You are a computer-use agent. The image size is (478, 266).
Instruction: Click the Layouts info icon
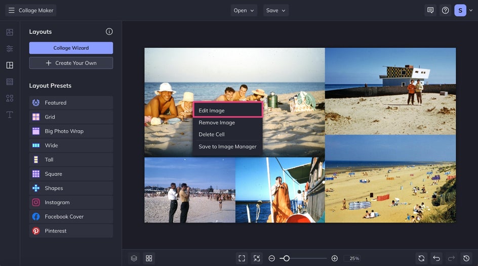click(109, 31)
